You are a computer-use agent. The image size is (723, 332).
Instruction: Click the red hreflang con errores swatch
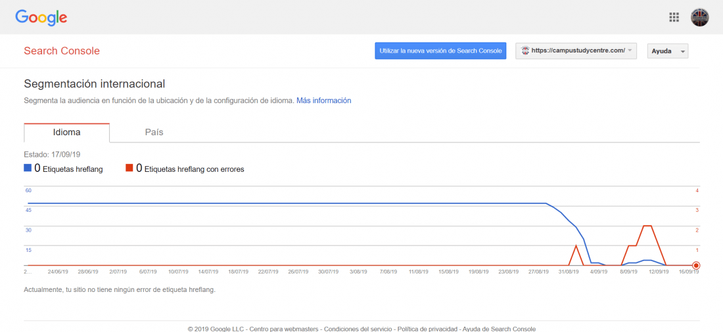click(x=129, y=168)
